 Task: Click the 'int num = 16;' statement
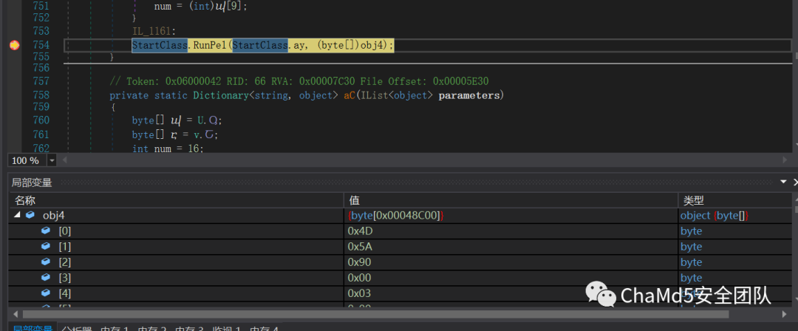168,149
